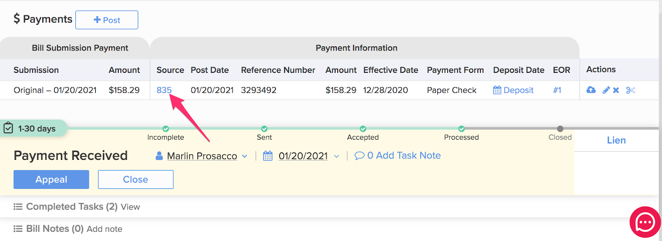Open the red chat support bubble
Viewport: 662px width, 241px height.
645,223
